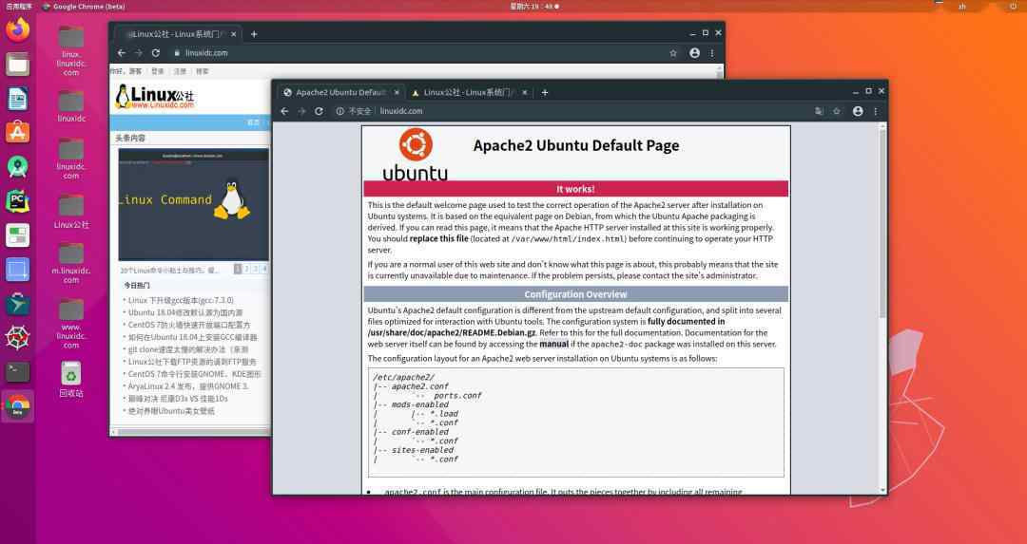Image resolution: width=1027 pixels, height=544 pixels.
Task: Go back in the rear linuxidc.com window
Action: [x=121, y=53]
